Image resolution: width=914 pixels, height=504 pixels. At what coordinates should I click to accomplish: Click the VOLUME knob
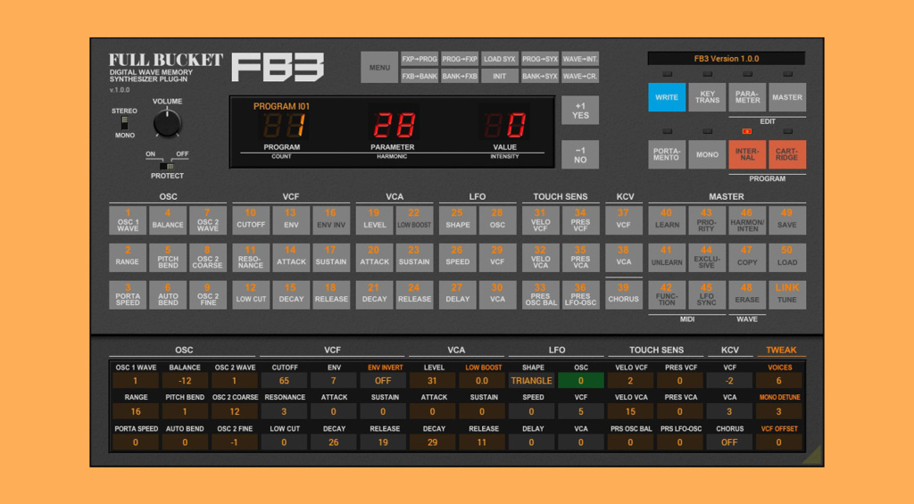pyautogui.click(x=167, y=123)
